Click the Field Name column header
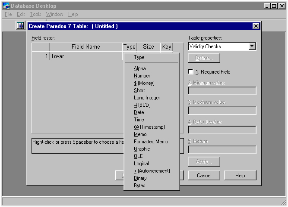This screenshot has height=207, width=288. 86,47
